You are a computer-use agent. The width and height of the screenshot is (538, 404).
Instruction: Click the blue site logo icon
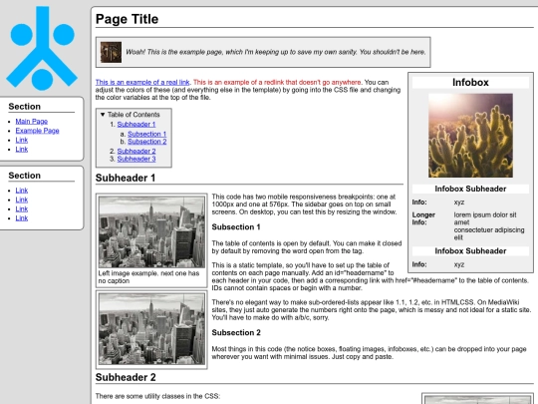click(42, 48)
